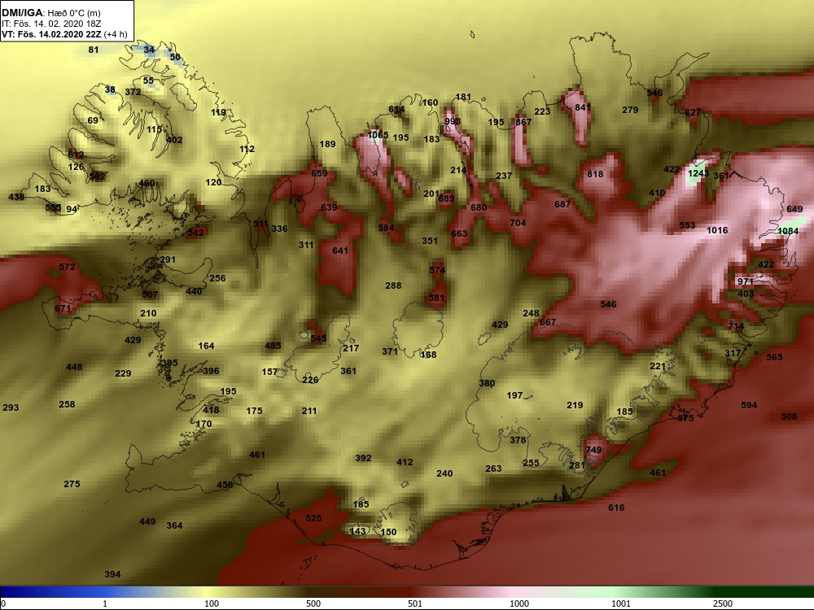Image resolution: width=814 pixels, height=610 pixels.
Task: Click the 572 height value
Action: [67, 267]
